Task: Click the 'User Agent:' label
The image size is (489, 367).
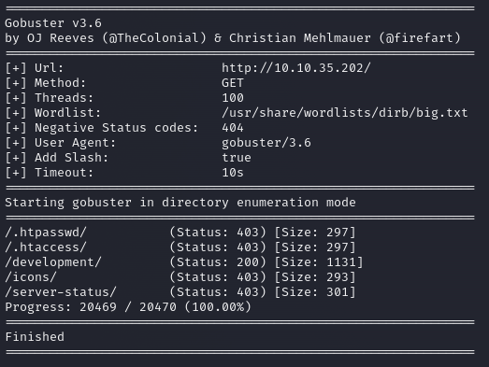Action: 75,143
